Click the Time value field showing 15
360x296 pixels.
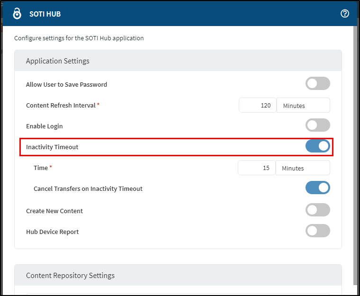(256, 168)
